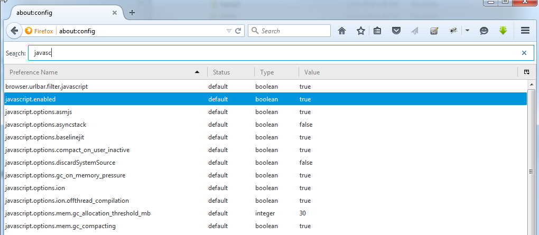Open the bookmarks list icon
Screen dimensions: 539x235
pos(377,31)
